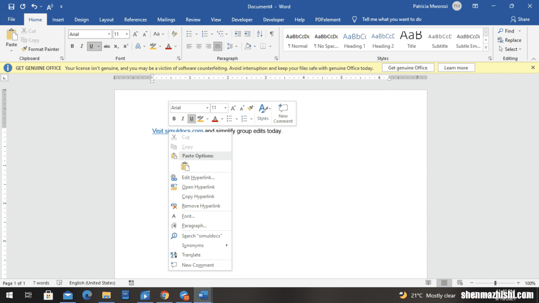Toggle paragraph marks with the pilcrow button

[x=272, y=34]
